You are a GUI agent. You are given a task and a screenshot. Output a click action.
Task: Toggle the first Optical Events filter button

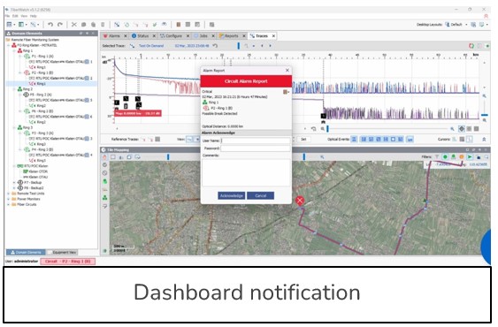[354, 140]
